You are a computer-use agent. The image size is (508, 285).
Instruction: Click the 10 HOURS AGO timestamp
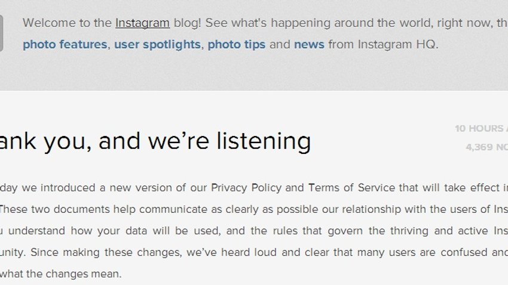point(481,128)
